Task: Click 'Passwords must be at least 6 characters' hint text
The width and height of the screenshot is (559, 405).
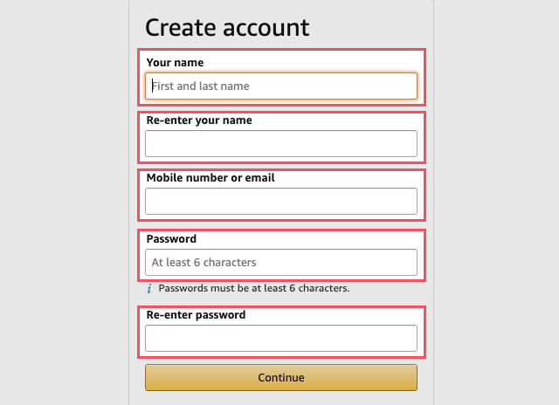Action: point(254,288)
